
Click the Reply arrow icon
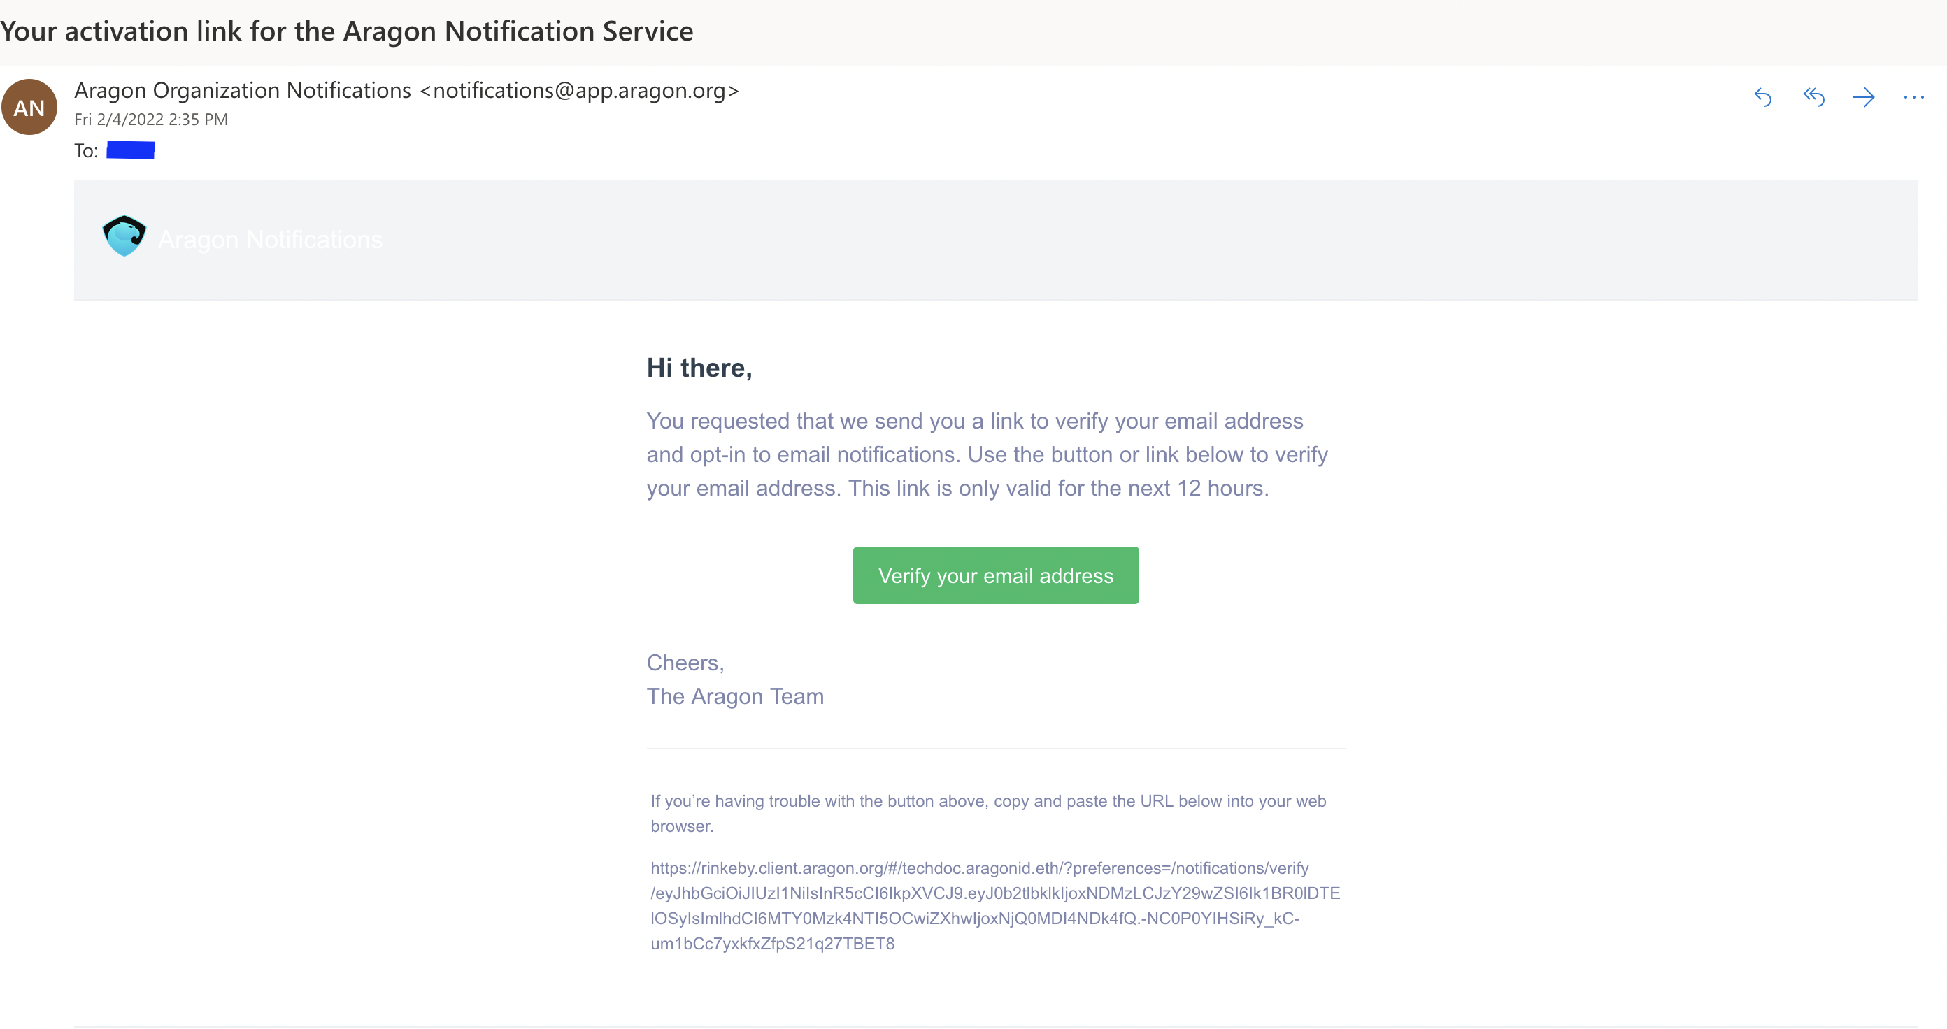click(x=1762, y=97)
